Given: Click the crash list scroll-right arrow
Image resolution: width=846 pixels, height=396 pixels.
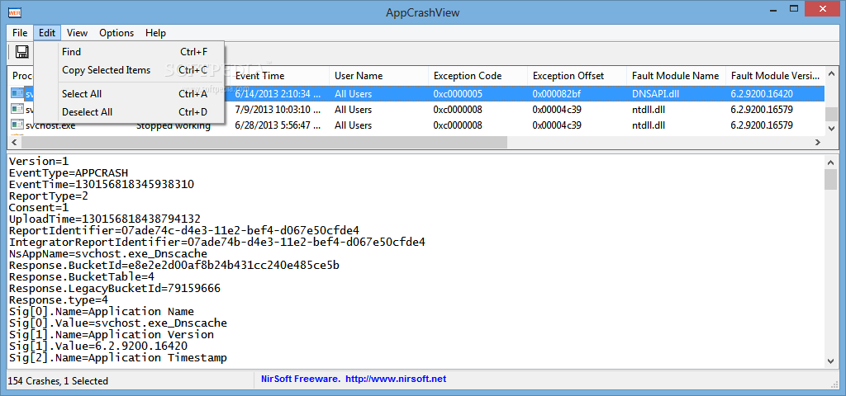Looking at the screenshot, I should [x=818, y=142].
